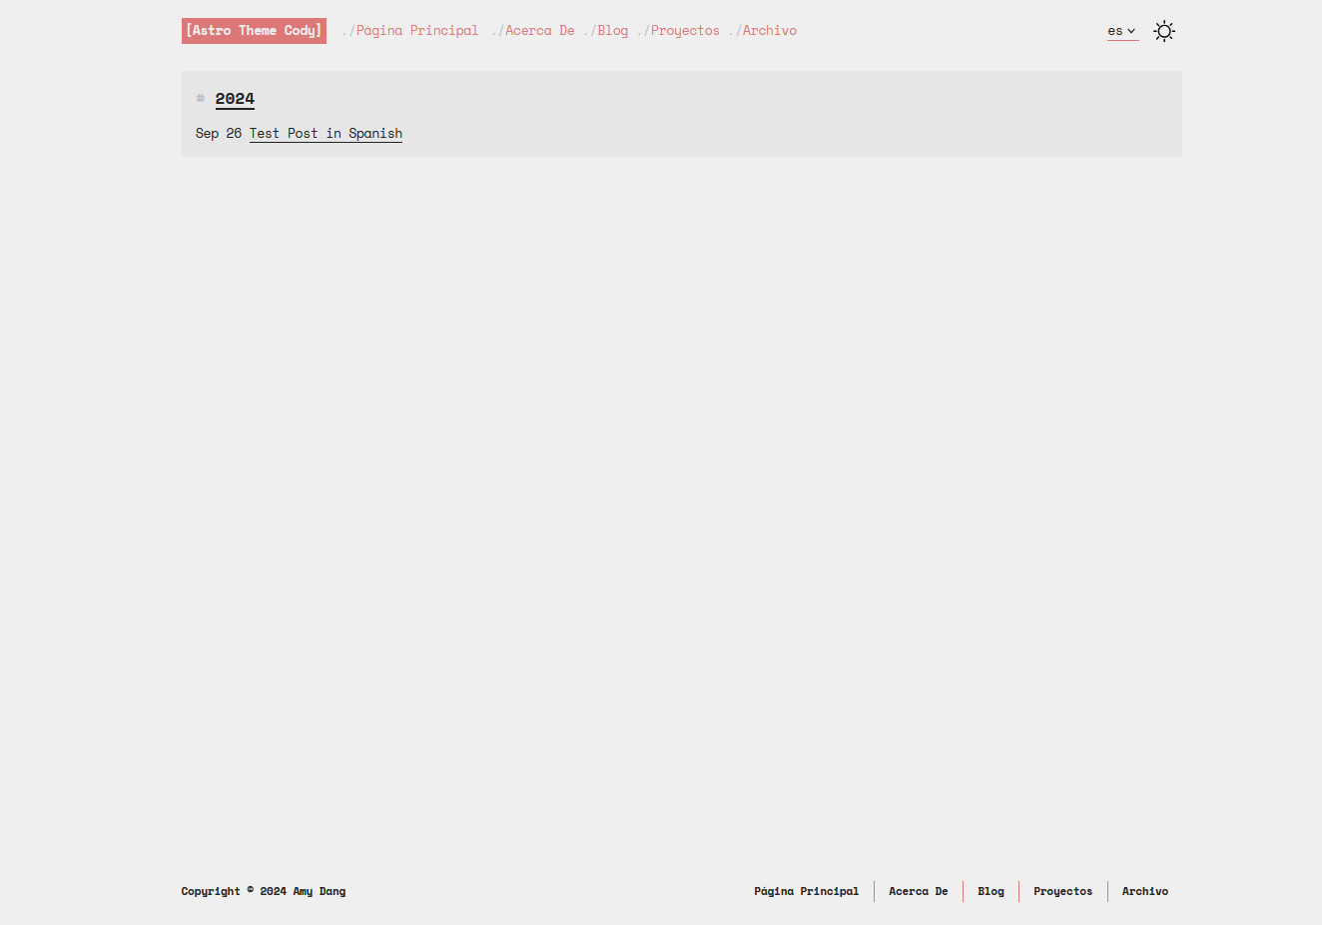This screenshot has height=925, width=1322.
Task: Select Blog in the header navigation
Action: (x=612, y=31)
